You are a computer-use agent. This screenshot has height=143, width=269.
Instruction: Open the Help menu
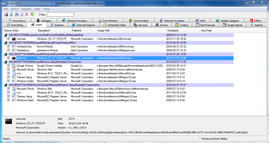coord(46,9)
